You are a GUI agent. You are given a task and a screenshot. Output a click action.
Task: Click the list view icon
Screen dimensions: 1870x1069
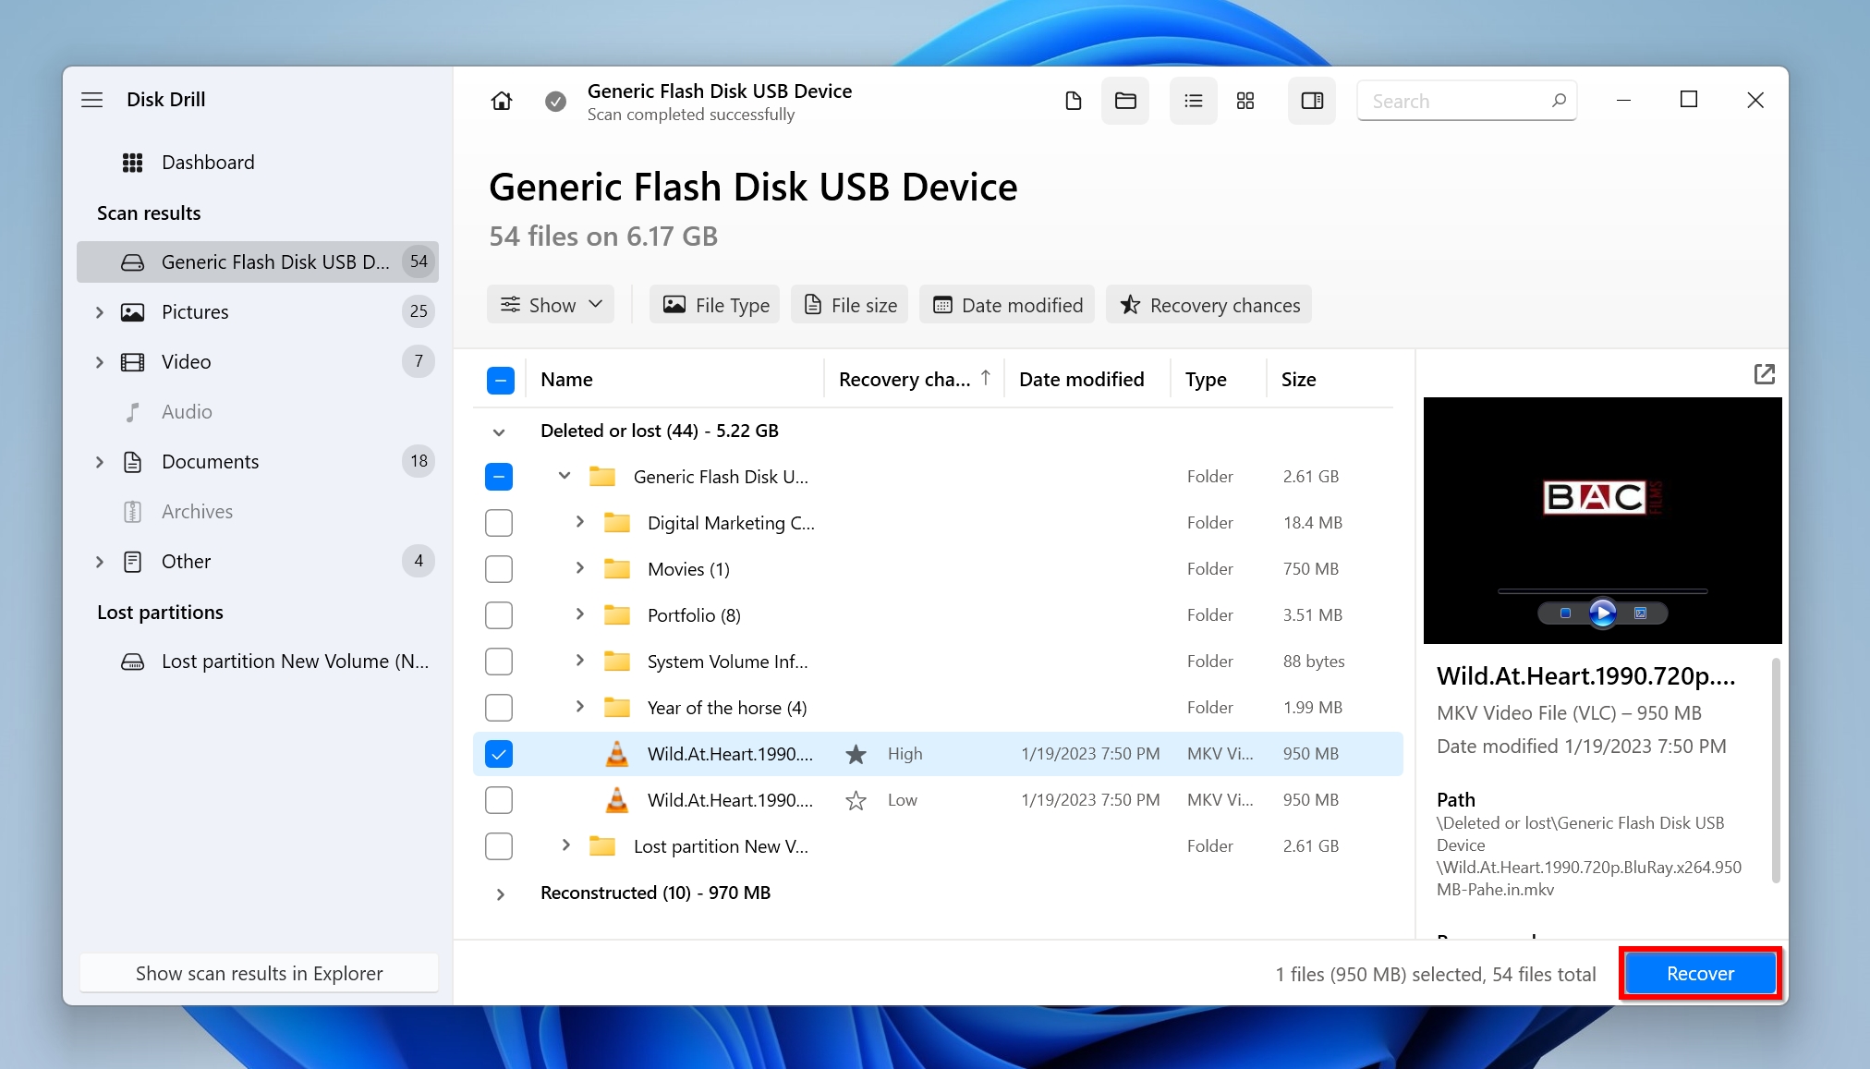[x=1191, y=100]
